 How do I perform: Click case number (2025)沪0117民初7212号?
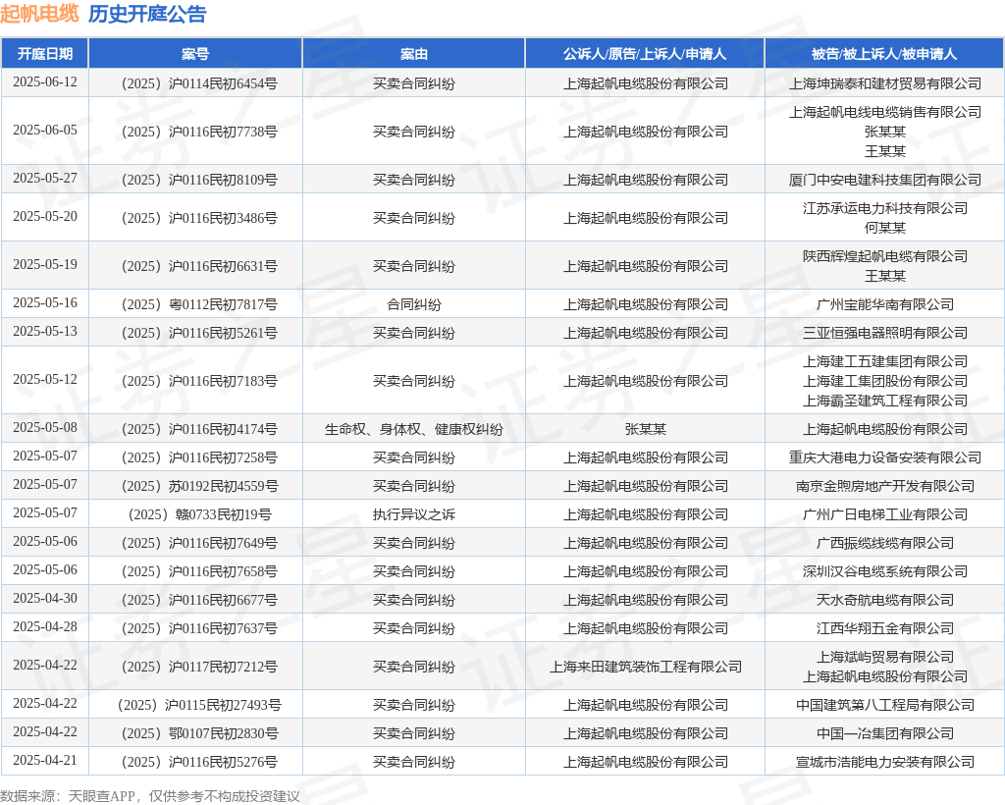pyautogui.click(x=198, y=667)
